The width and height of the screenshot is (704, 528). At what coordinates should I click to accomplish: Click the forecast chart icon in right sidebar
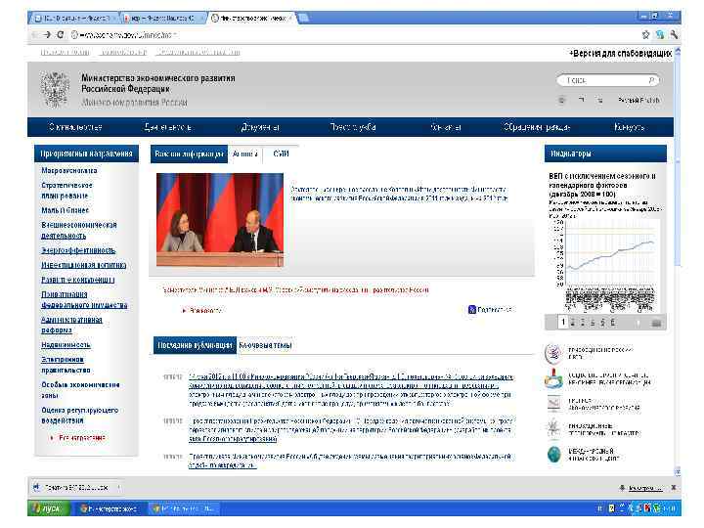(553, 404)
